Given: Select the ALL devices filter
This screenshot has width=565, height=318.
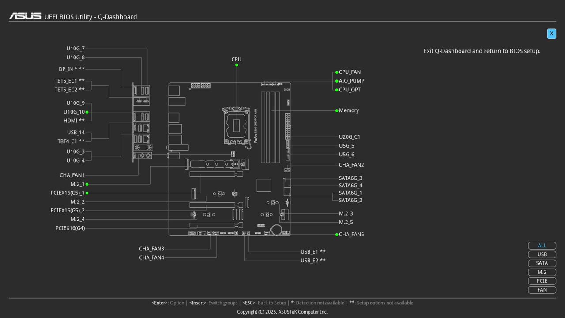Looking at the screenshot, I should (542, 245).
